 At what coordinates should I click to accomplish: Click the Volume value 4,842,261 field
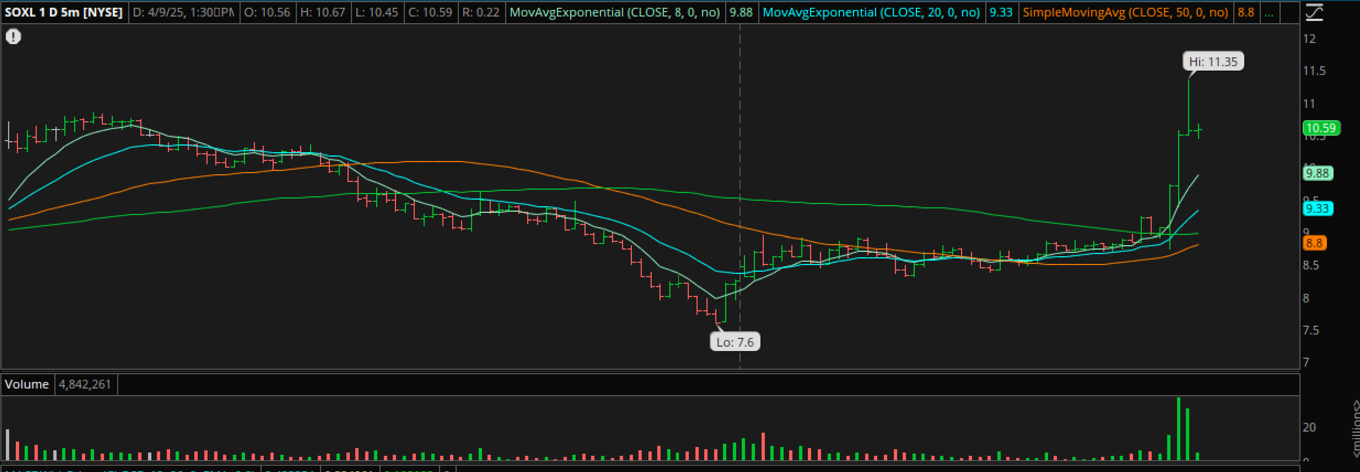[84, 384]
